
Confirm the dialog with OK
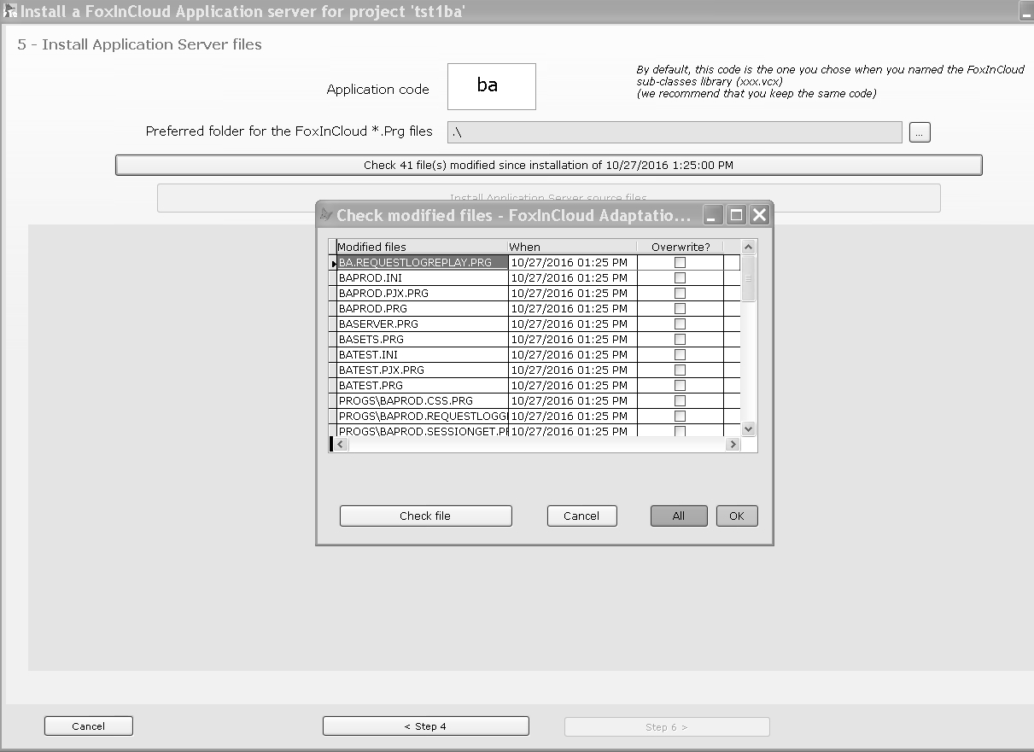click(737, 516)
